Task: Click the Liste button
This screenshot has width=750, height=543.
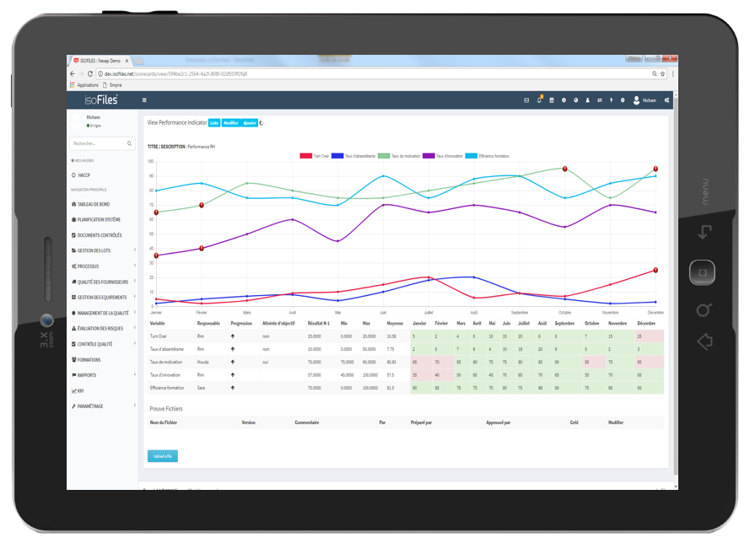Action: tap(214, 123)
